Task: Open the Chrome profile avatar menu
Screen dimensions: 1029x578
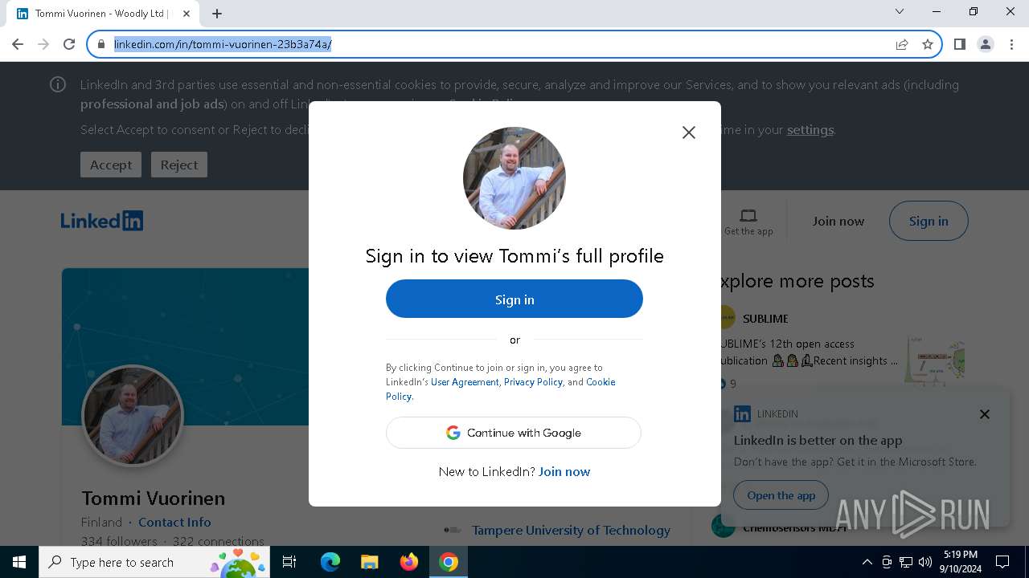Action: pyautogui.click(x=986, y=44)
